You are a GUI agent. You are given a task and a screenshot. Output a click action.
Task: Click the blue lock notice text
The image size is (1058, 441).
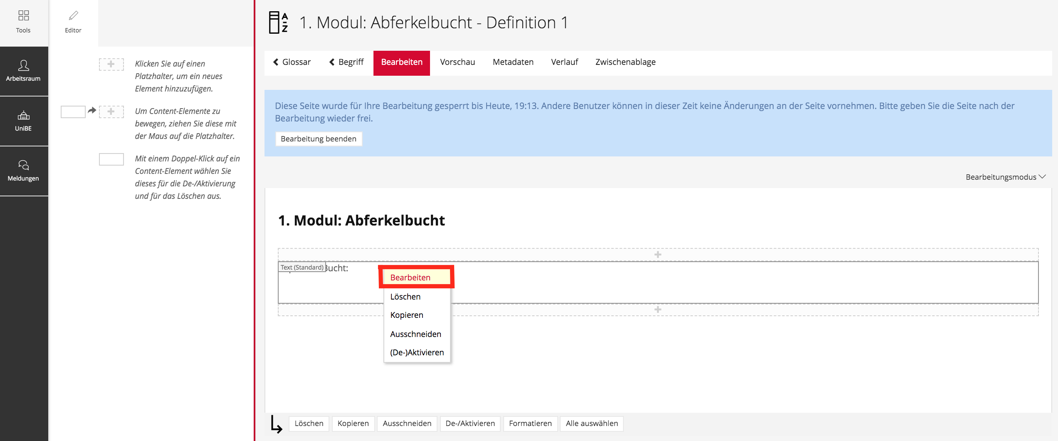[645, 112]
